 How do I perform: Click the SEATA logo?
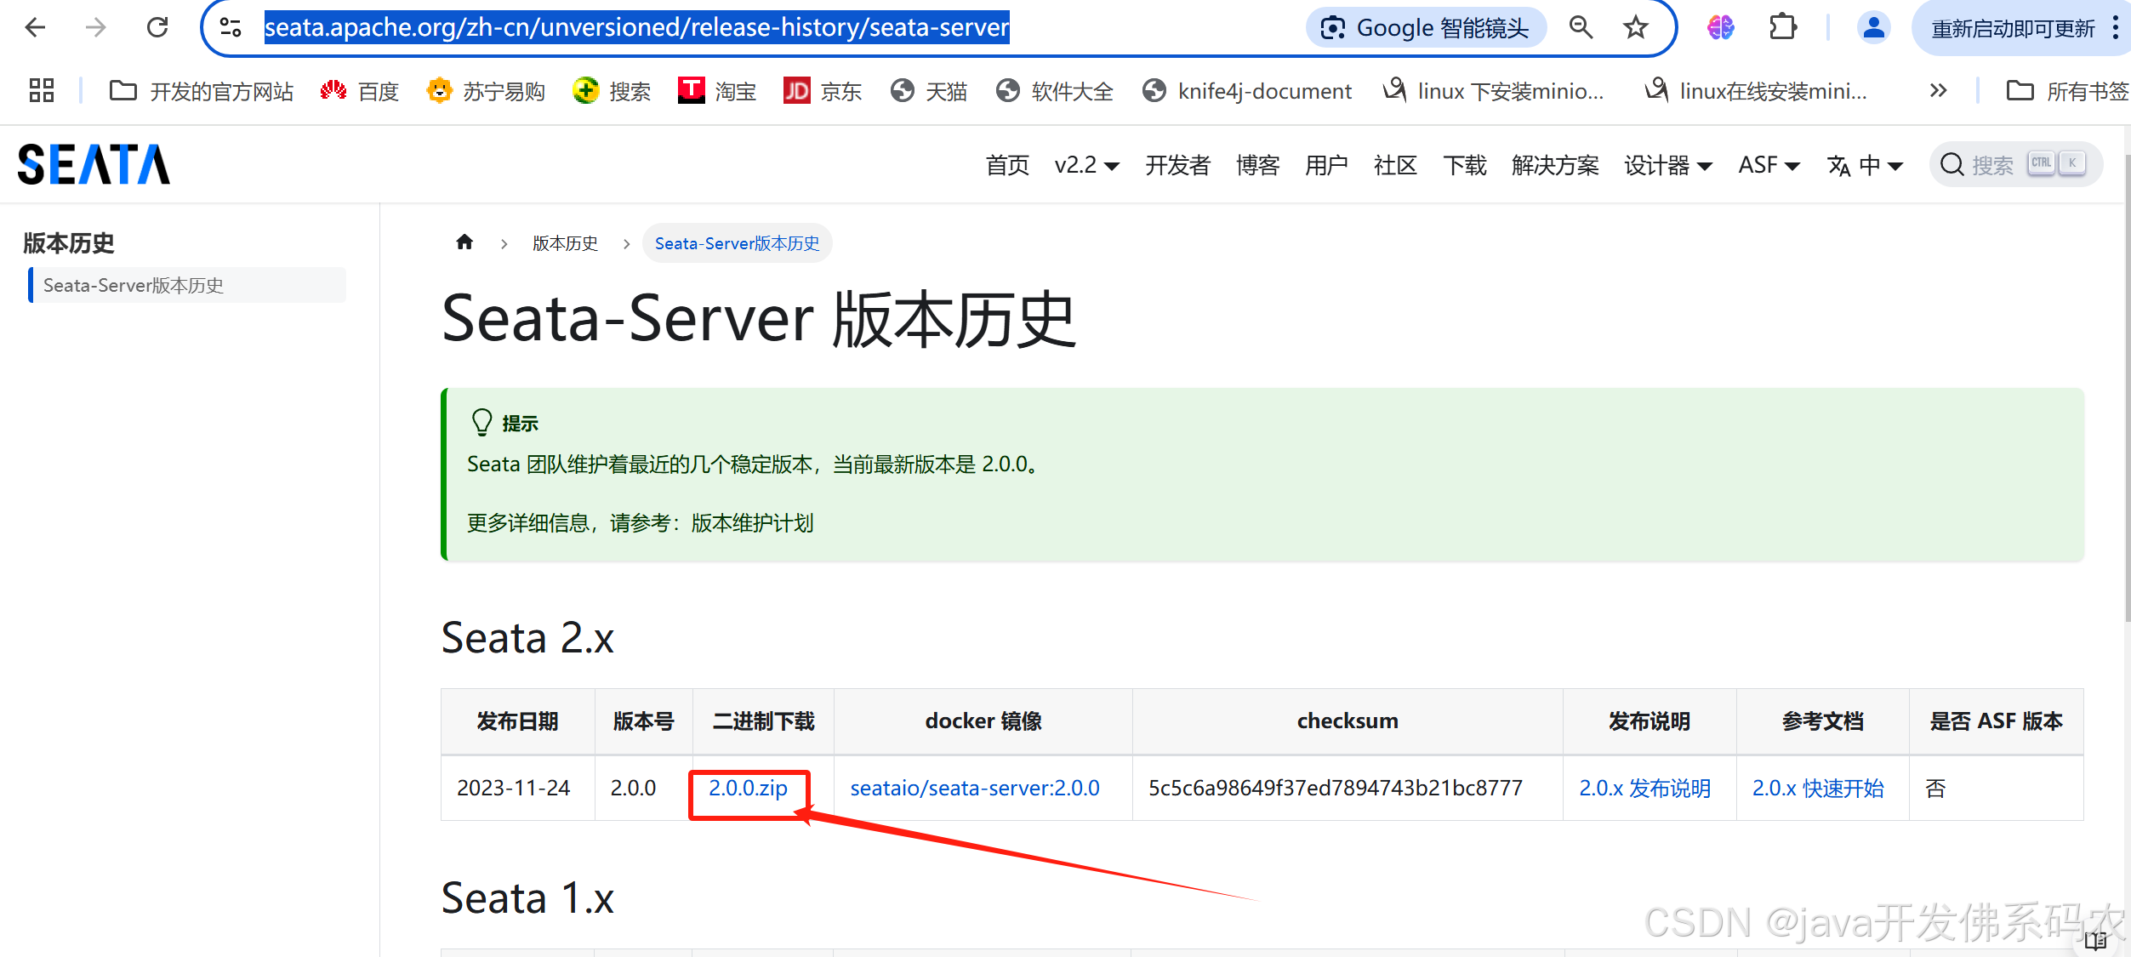92,163
